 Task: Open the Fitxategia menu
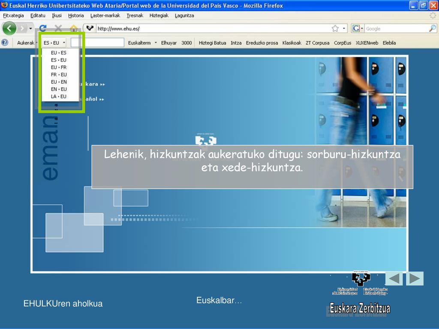(13, 15)
